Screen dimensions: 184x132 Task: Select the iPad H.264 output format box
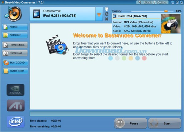click(63, 14)
